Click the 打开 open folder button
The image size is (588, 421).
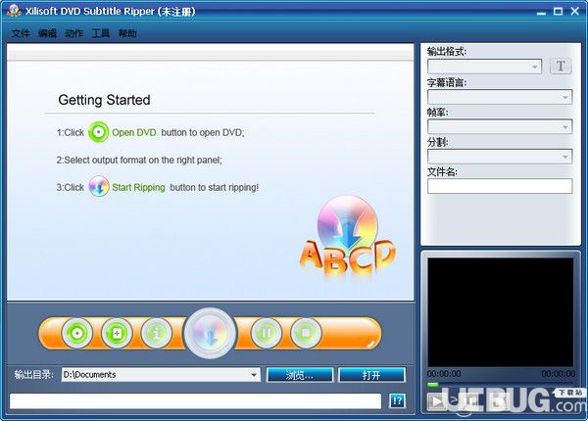point(371,375)
